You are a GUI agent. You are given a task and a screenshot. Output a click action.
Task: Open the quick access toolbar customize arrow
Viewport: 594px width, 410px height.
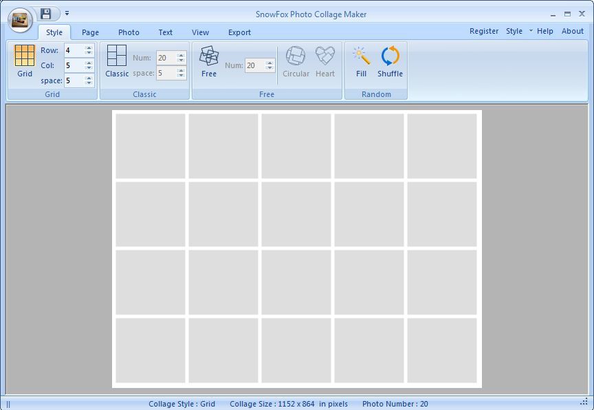click(67, 14)
